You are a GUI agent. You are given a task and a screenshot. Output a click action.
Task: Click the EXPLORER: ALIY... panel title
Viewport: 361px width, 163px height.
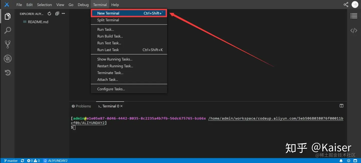point(32,14)
